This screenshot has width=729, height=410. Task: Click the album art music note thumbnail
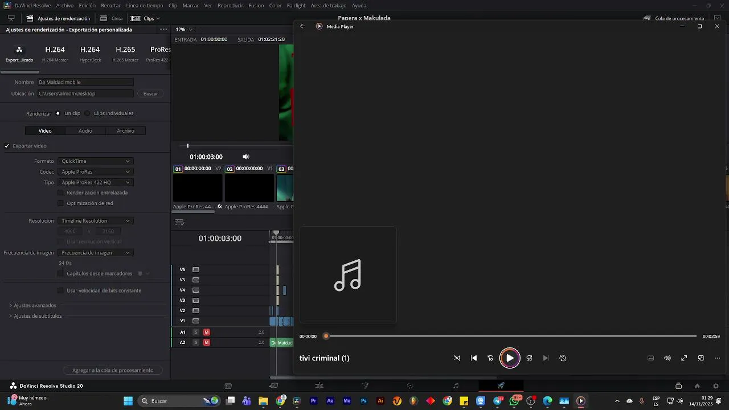[x=348, y=275]
